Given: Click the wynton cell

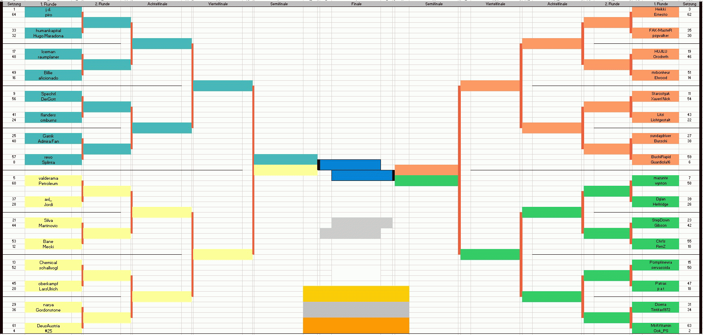Looking at the screenshot, I should (655, 183).
